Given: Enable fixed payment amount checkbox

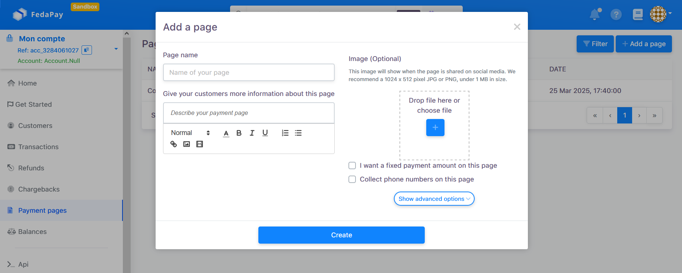Looking at the screenshot, I should tap(352, 166).
